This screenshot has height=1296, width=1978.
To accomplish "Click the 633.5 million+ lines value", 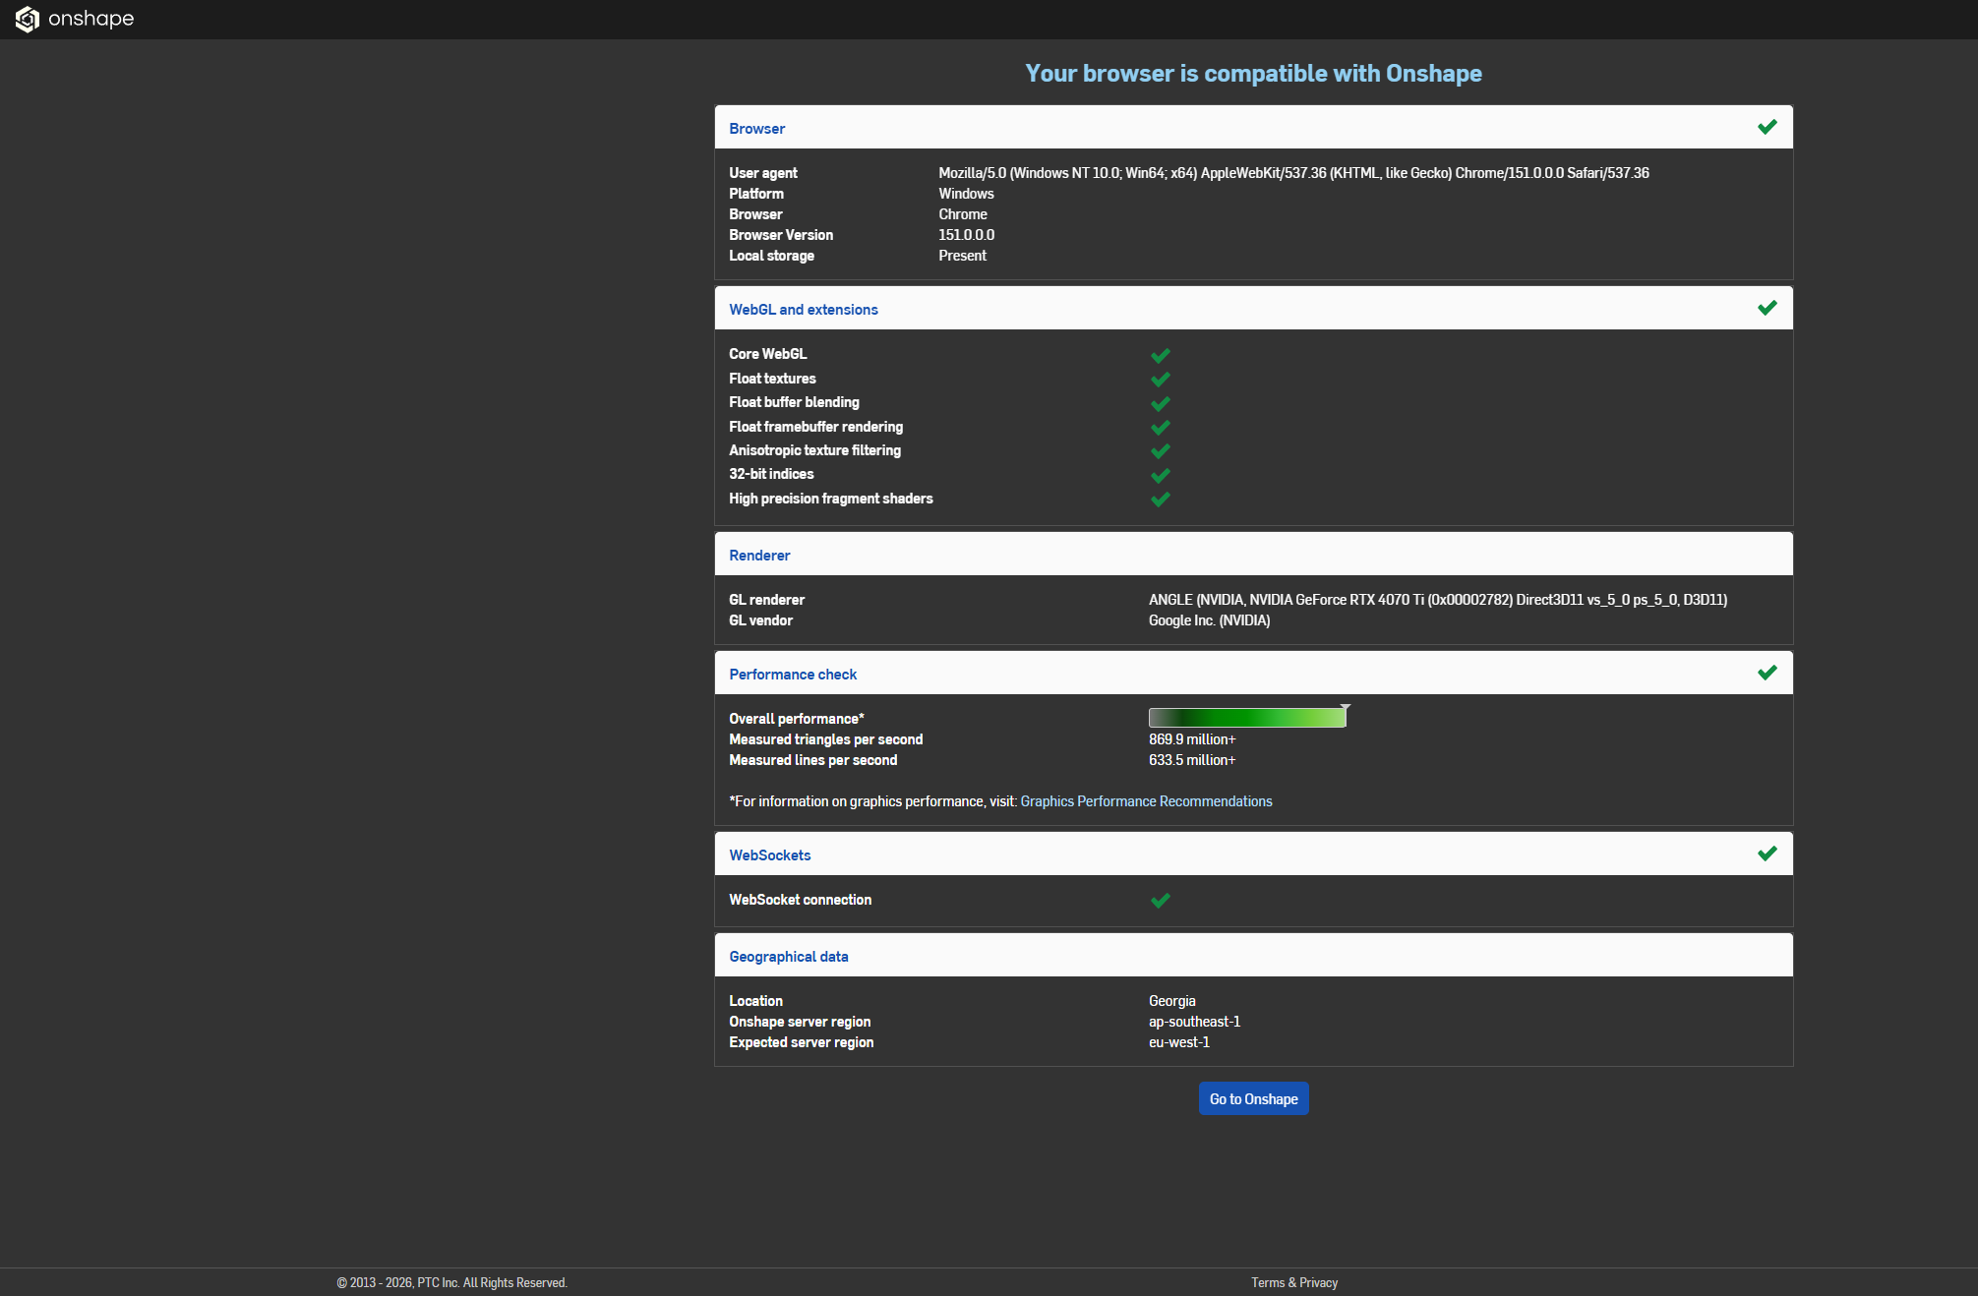I will [1192, 760].
